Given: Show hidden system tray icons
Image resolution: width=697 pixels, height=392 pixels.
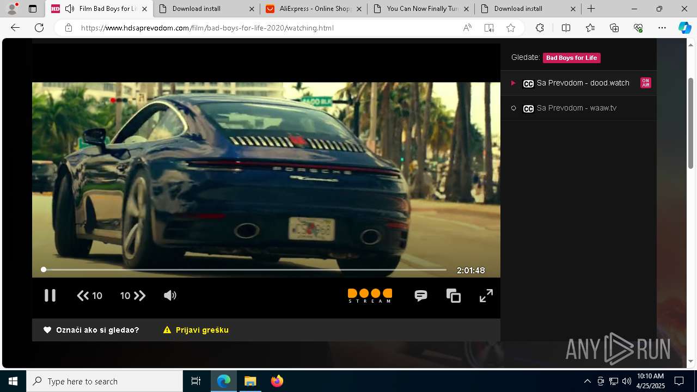Looking at the screenshot, I should 588,381.
